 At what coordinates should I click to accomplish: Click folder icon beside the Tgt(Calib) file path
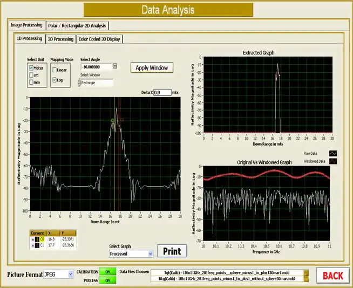tap(306, 273)
